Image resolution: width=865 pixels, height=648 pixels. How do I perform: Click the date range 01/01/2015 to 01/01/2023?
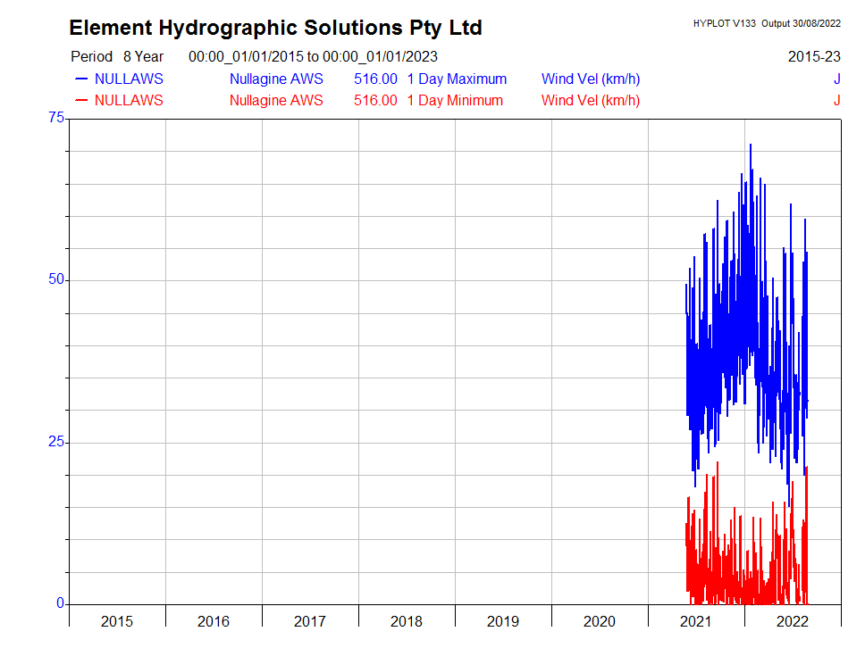313,56
